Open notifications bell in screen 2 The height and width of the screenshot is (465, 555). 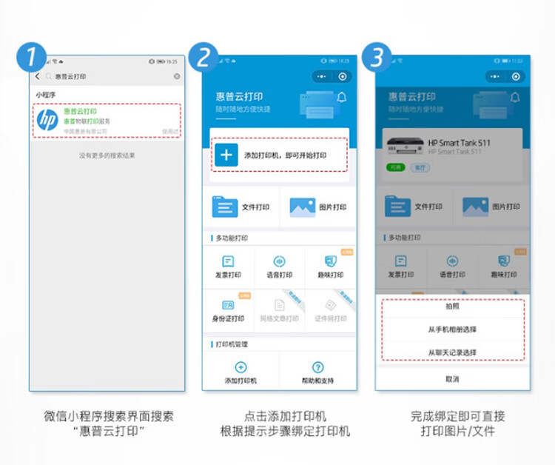(342, 97)
